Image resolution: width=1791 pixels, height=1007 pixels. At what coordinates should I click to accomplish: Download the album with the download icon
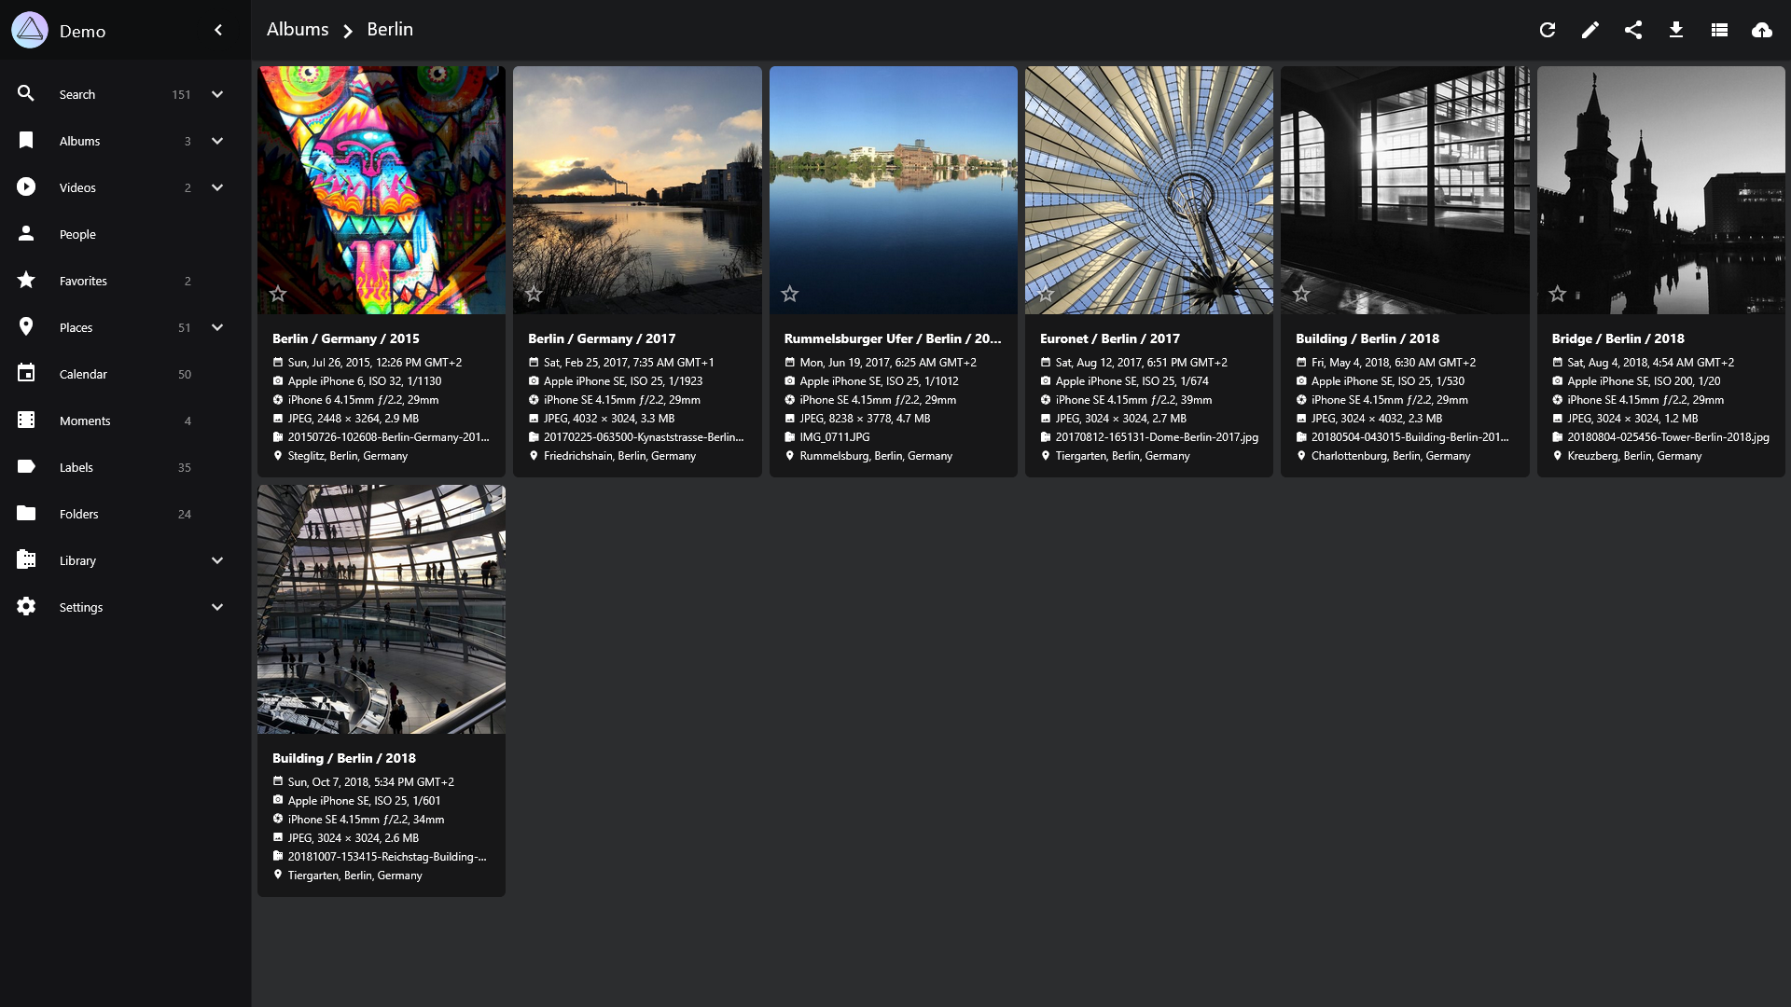click(x=1675, y=30)
